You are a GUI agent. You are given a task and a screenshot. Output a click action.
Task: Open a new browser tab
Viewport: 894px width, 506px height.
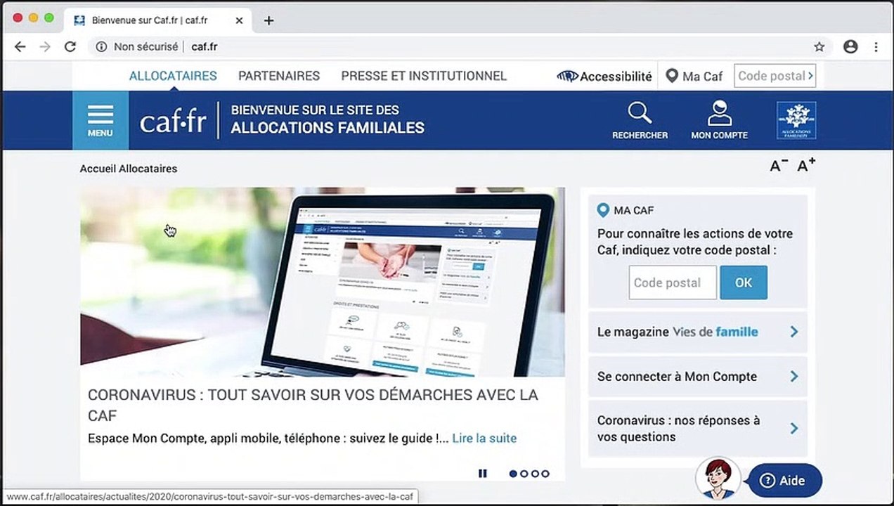click(268, 20)
